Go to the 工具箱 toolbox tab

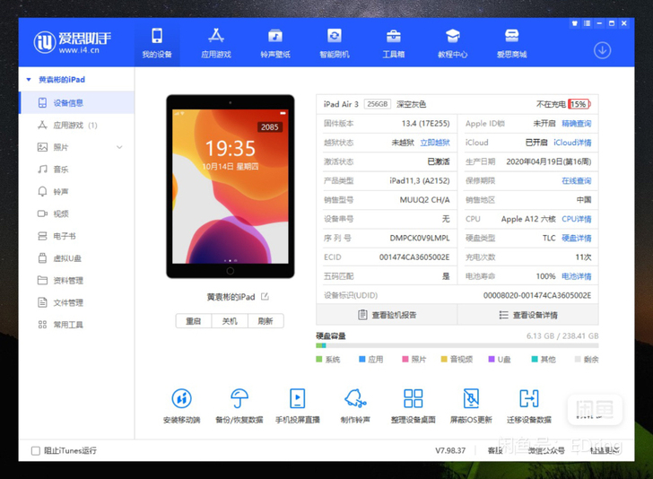(x=393, y=42)
